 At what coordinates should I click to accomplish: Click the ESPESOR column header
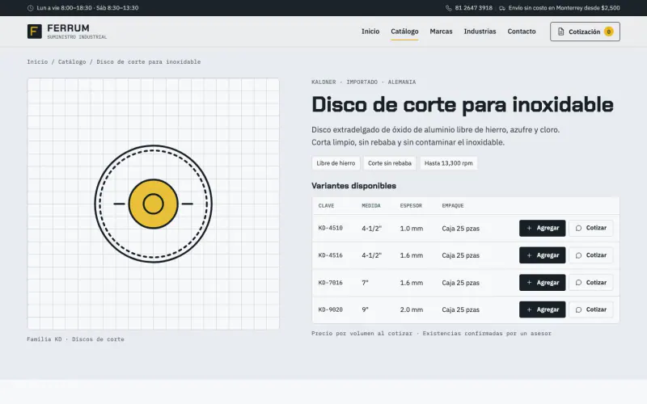coord(411,206)
